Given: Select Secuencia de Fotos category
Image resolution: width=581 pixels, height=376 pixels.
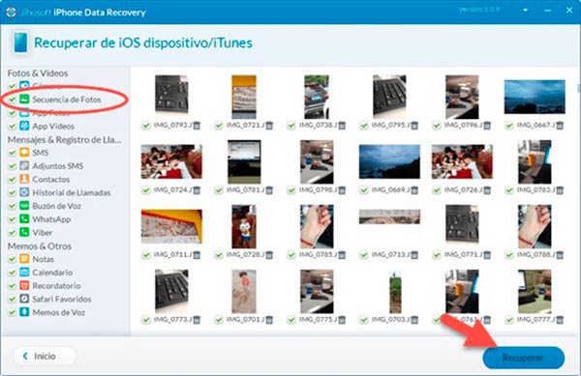Looking at the screenshot, I should tap(66, 100).
